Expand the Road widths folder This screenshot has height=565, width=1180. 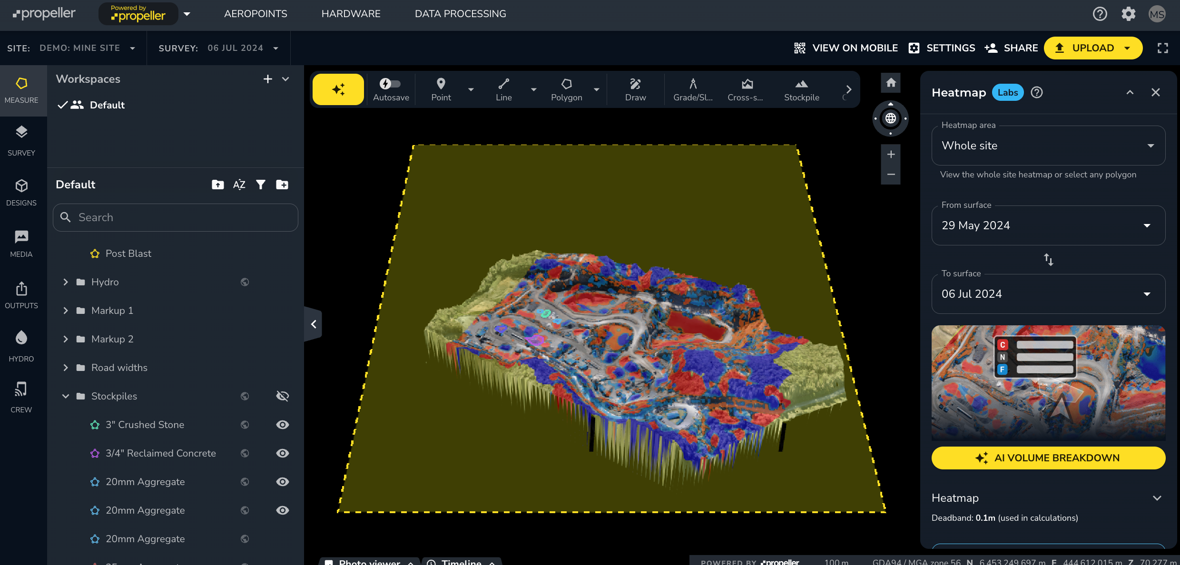tap(66, 368)
